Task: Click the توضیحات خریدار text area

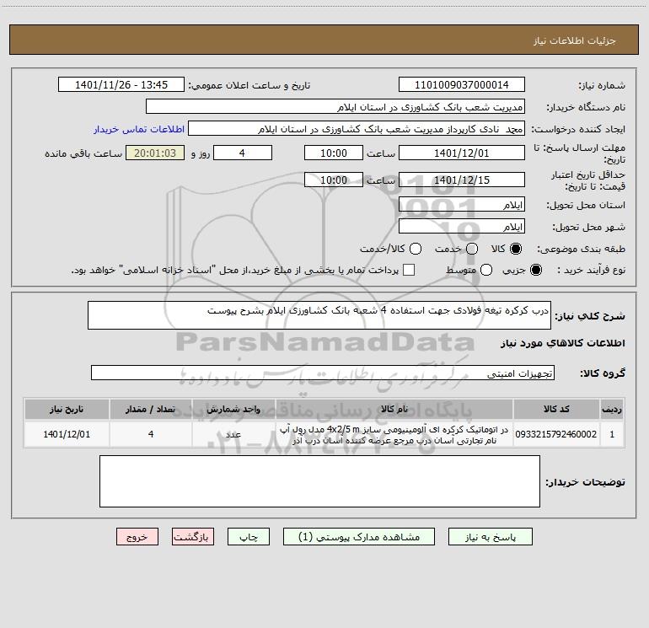Action: [319, 481]
